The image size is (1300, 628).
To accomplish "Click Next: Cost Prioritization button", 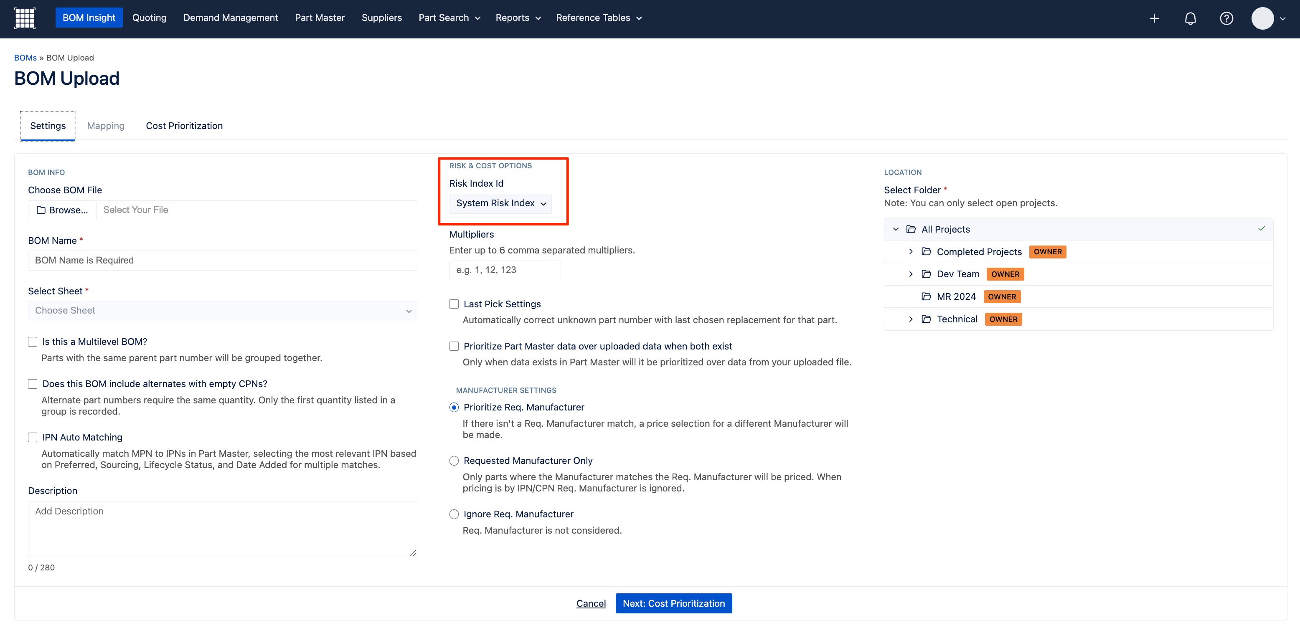I will point(674,603).
